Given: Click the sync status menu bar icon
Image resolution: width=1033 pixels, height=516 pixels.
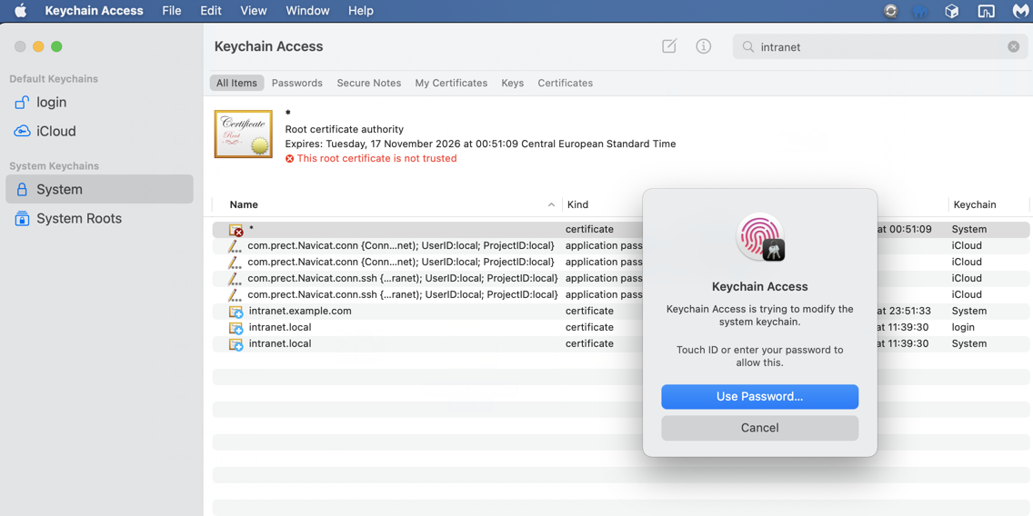Looking at the screenshot, I should pyautogui.click(x=891, y=11).
